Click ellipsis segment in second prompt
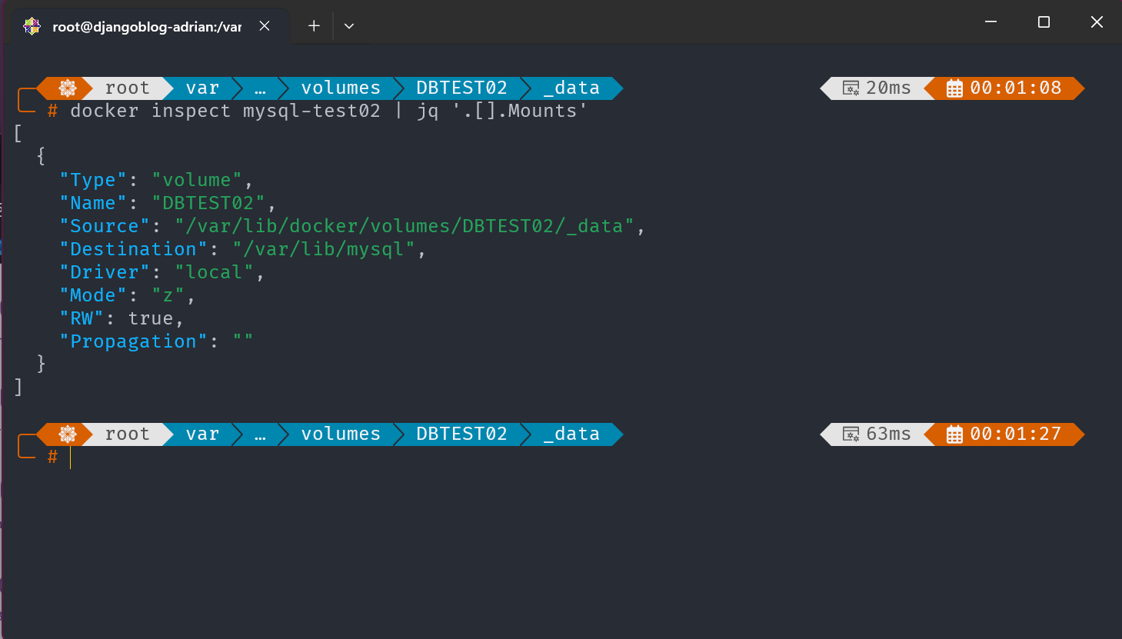1122x639 pixels. 260,434
